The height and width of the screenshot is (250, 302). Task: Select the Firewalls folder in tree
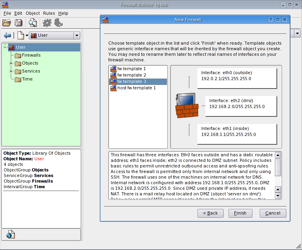click(31, 55)
